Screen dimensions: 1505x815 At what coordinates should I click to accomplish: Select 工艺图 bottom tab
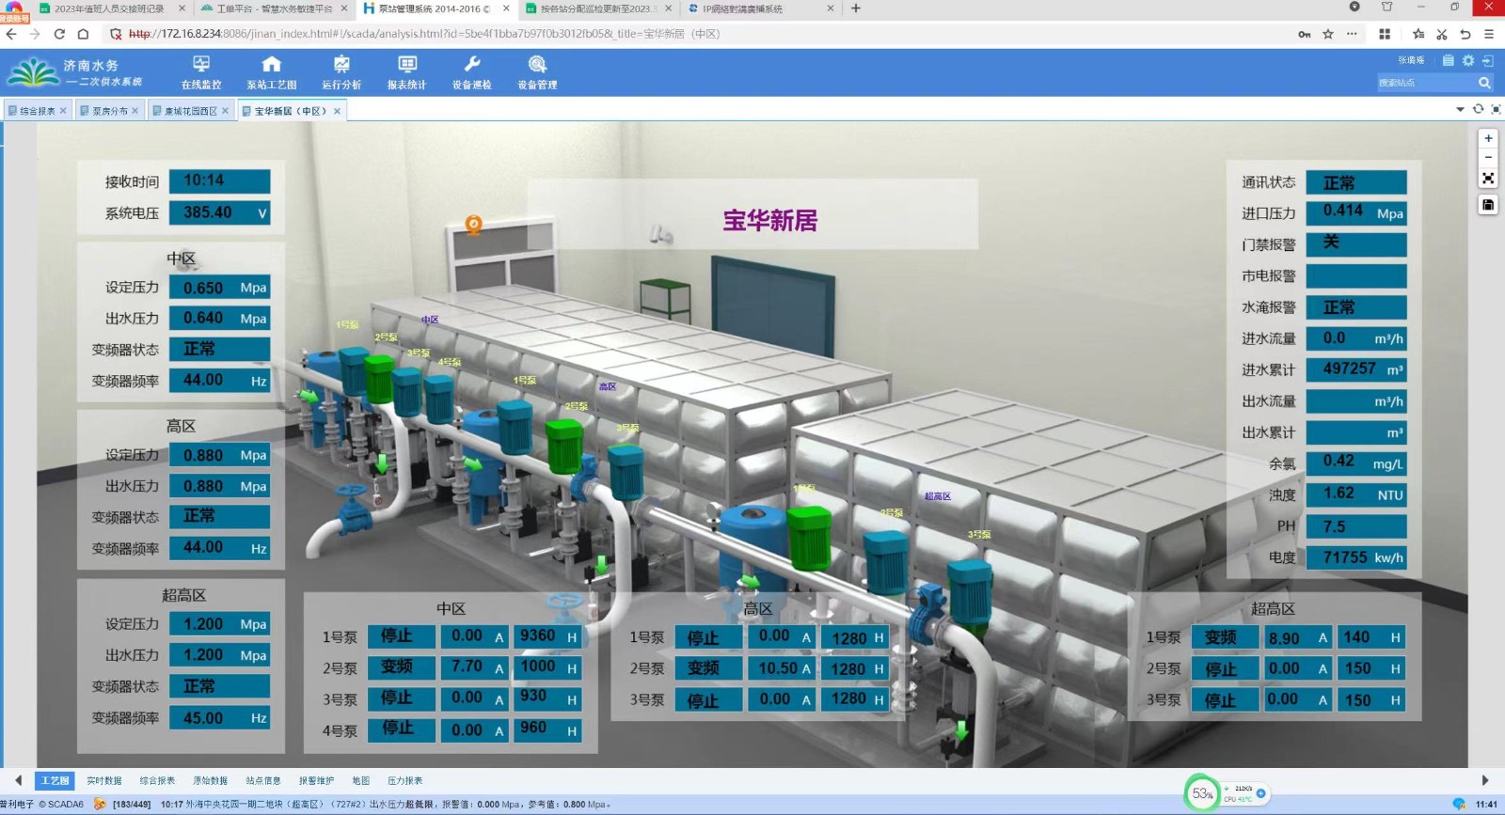coord(55,780)
